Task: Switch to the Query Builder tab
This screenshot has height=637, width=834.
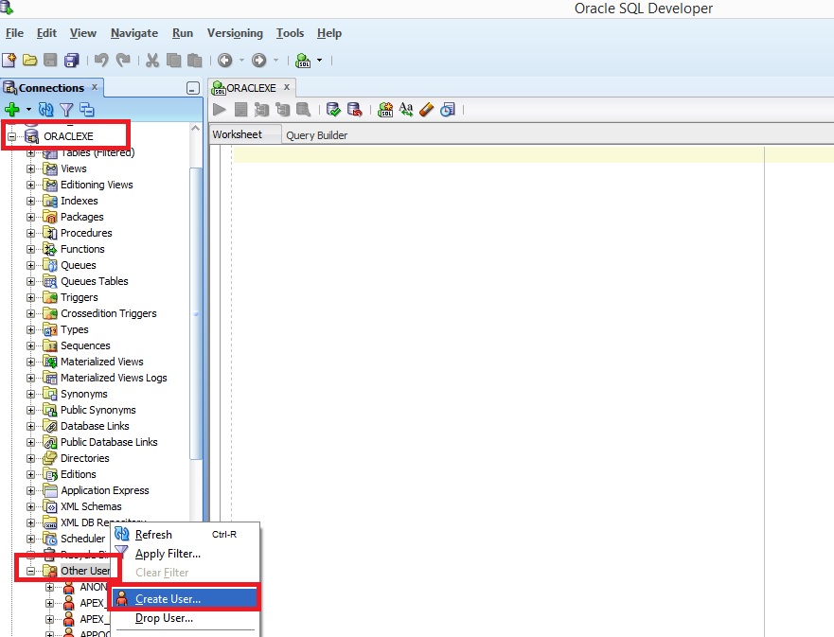Action: pyautogui.click(x=316, y=135)
